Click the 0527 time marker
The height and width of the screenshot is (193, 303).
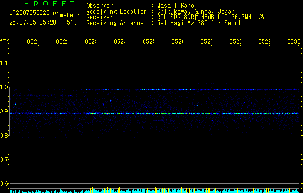coord(206,41)
